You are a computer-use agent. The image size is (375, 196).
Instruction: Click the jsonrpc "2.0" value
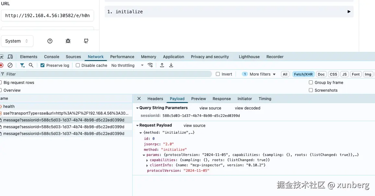[x=168, y=144]
